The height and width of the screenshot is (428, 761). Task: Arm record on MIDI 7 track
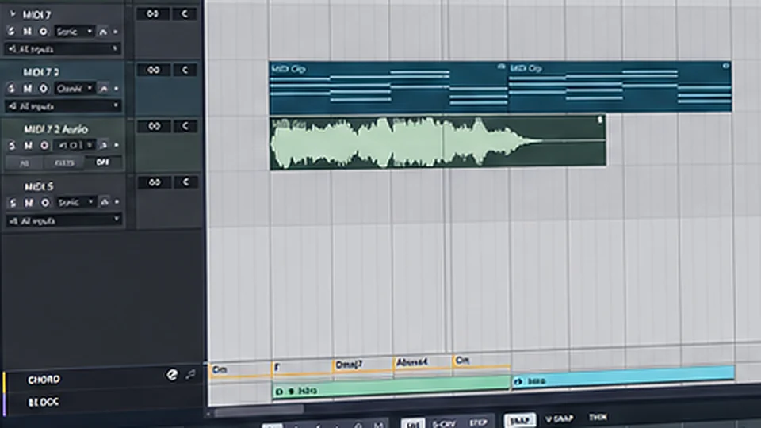43,32
